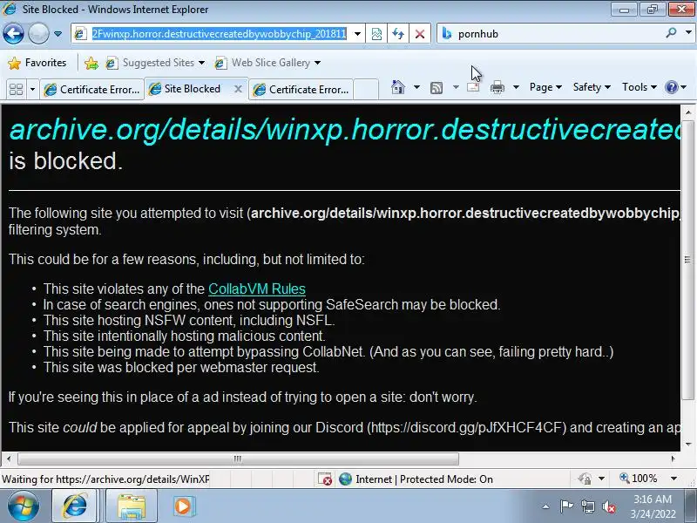This screenshot has width=697, height=523.
Task: Click the muted volume tray icon
Action: (609, 506)
